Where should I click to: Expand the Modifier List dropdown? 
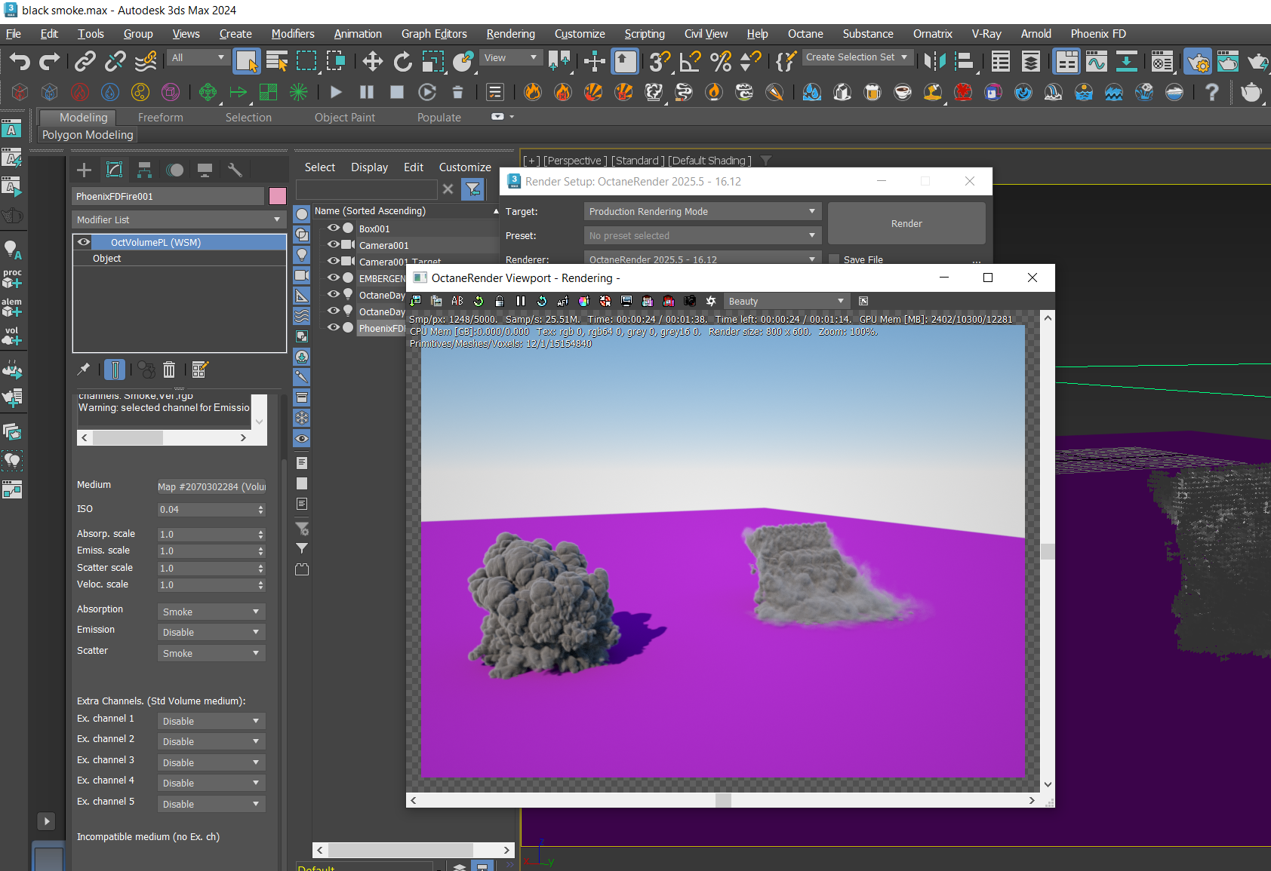click(179, 219)
